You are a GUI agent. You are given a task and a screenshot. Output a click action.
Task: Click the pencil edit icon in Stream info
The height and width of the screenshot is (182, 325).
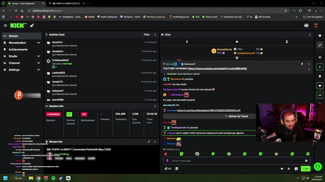tap(149, 142)
